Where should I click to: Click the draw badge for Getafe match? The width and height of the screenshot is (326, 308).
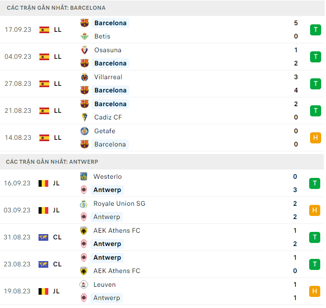point(315,138)
